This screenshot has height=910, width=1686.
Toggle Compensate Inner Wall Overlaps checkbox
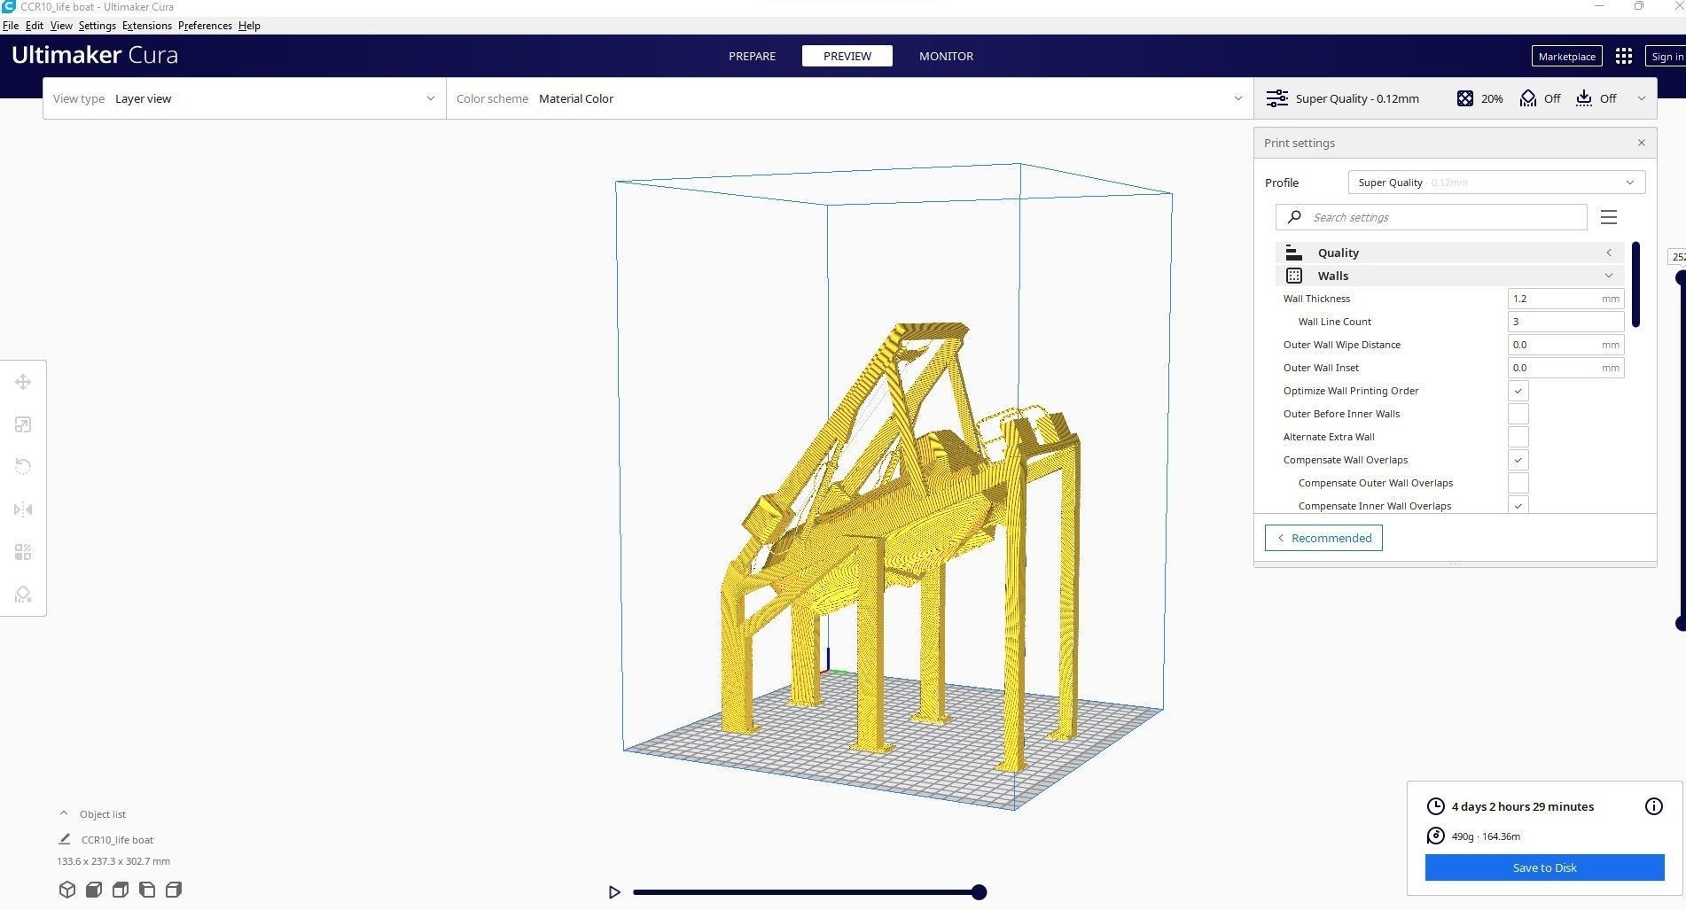pyautogui.click(x=1518, y=505)
